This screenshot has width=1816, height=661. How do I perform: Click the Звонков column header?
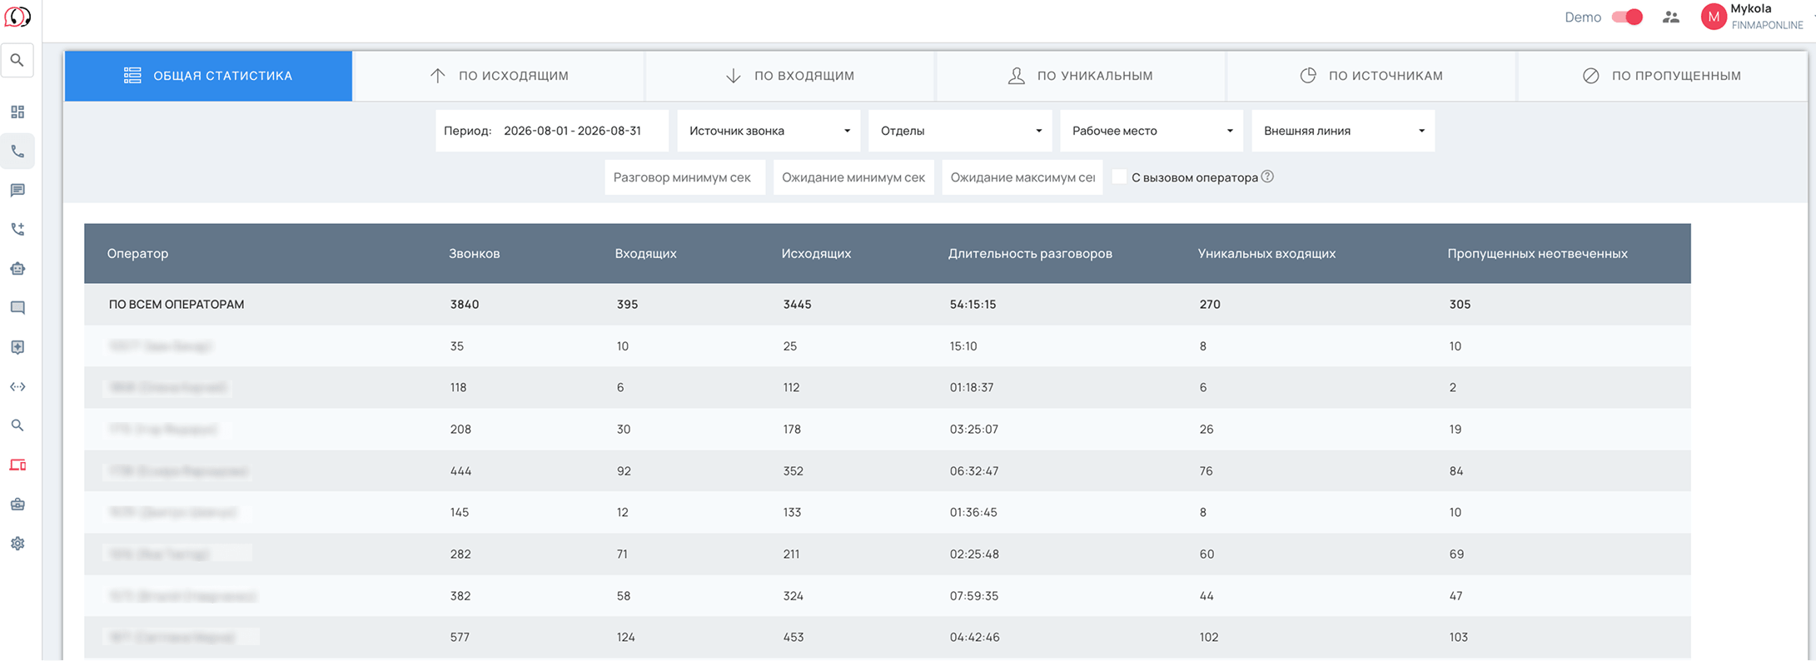tap(474, 253)
